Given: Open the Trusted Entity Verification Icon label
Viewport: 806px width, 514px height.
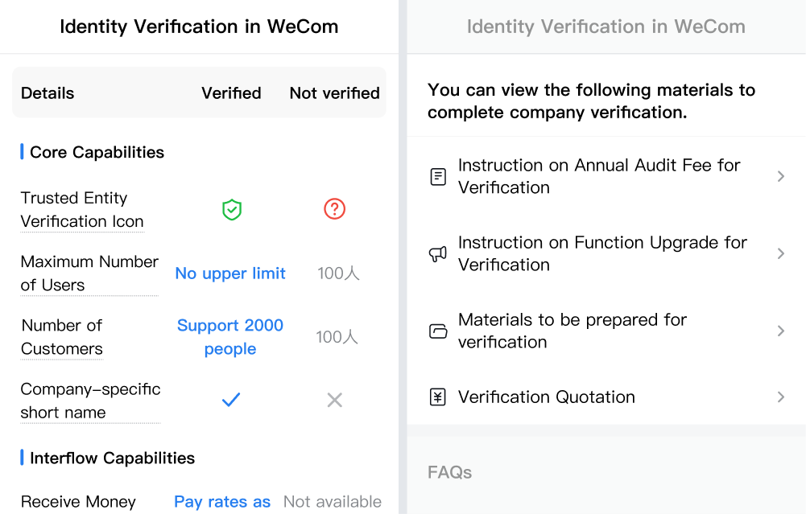Looking at the screenshot, I should coord(82,209).
